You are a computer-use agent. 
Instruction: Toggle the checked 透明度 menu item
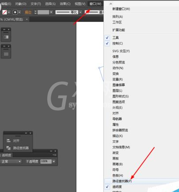tap(141, 187)
